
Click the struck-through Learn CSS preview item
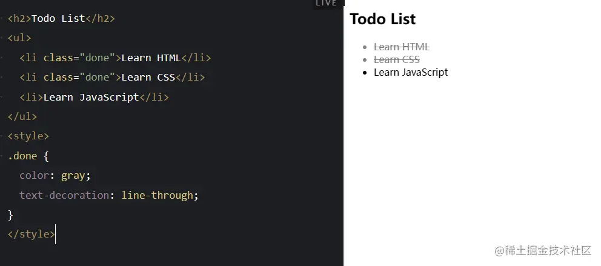[397, 59]
